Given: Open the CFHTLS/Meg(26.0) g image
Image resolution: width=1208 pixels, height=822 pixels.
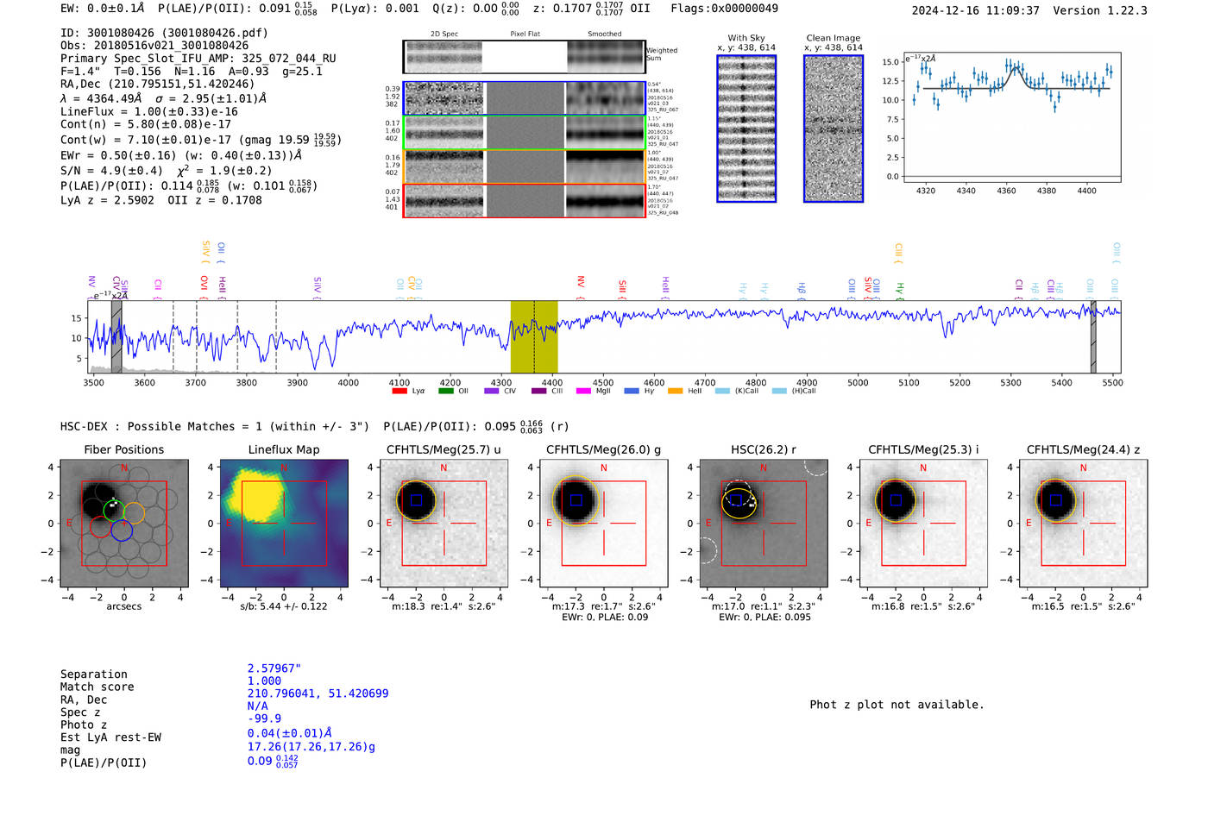Looking at the screenshot, I should (x=604, y=524).
